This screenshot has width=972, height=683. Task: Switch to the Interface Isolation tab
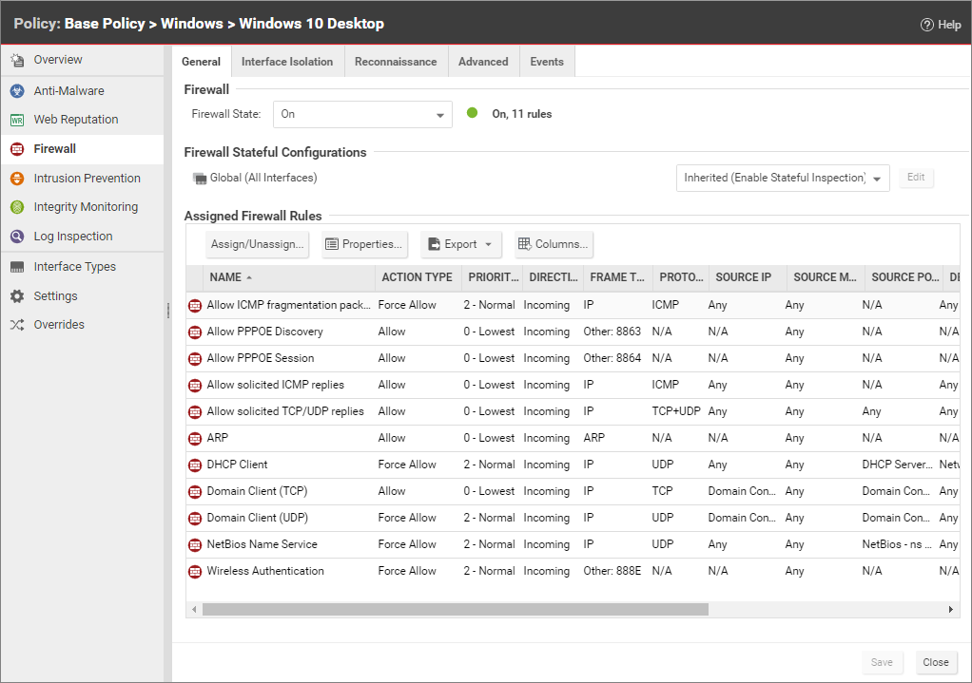(x=286, y=62)
